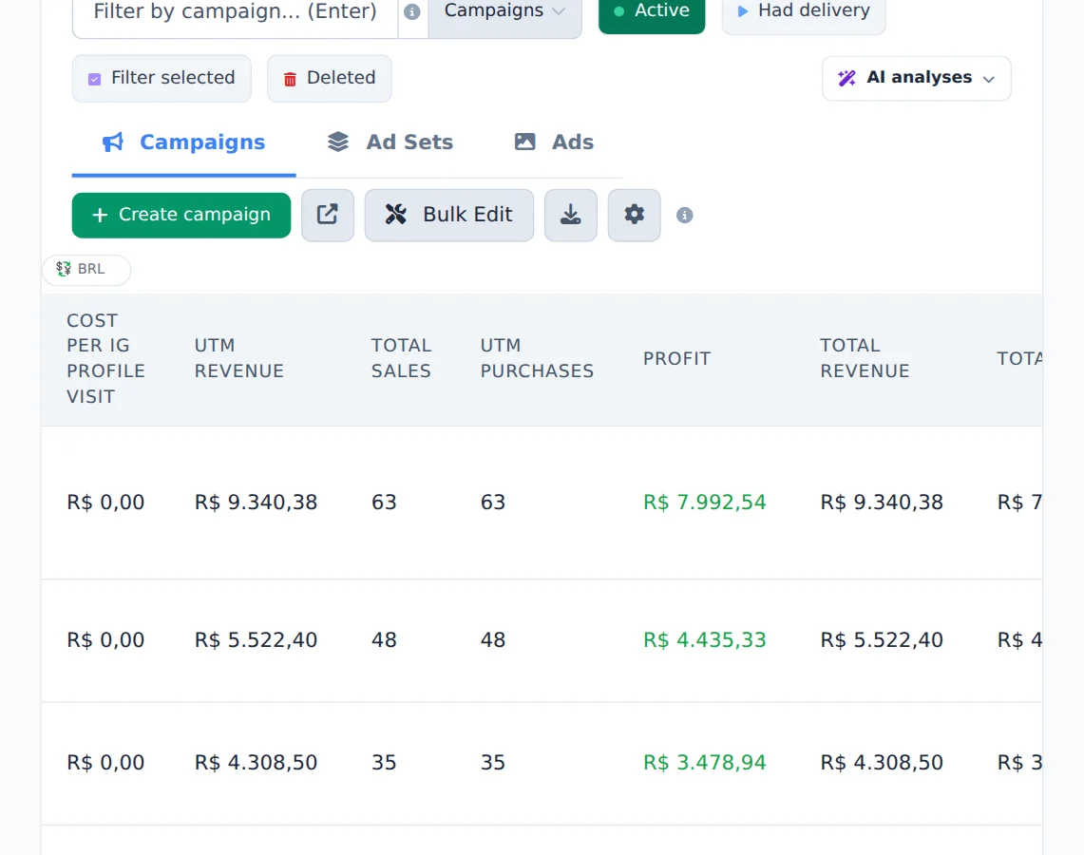This screenshot has height=855, width=1084.
Task: Click the download icon button
Action: coord(570,215)
